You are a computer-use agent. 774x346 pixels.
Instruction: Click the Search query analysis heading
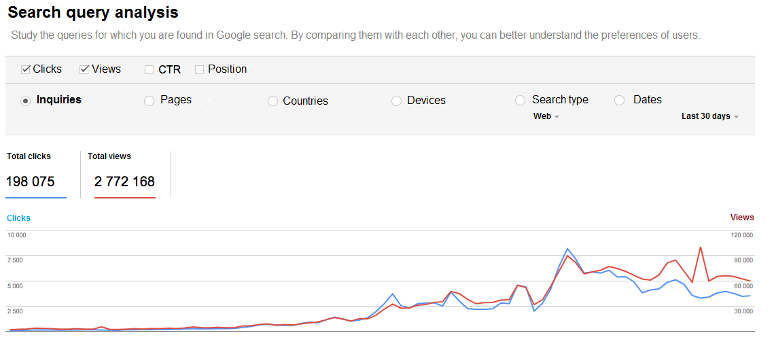pos(93,12)
